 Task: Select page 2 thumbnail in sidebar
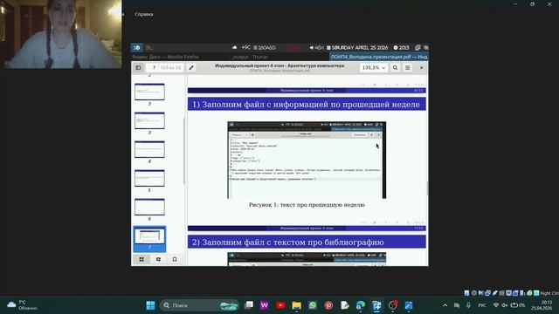(x=149, y=92)
